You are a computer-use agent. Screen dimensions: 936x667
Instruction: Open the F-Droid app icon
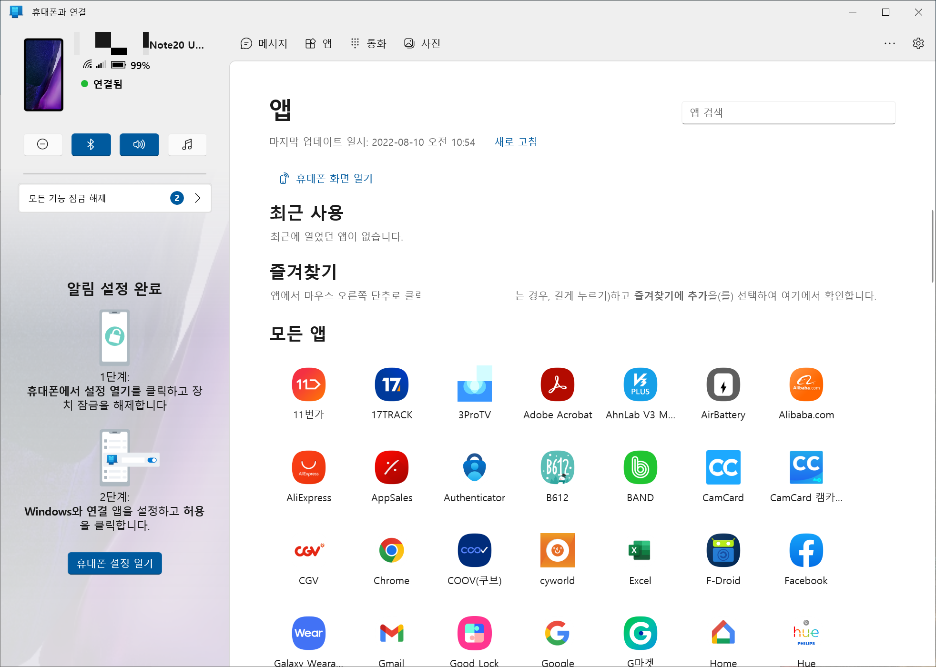(x=723, y=550)
